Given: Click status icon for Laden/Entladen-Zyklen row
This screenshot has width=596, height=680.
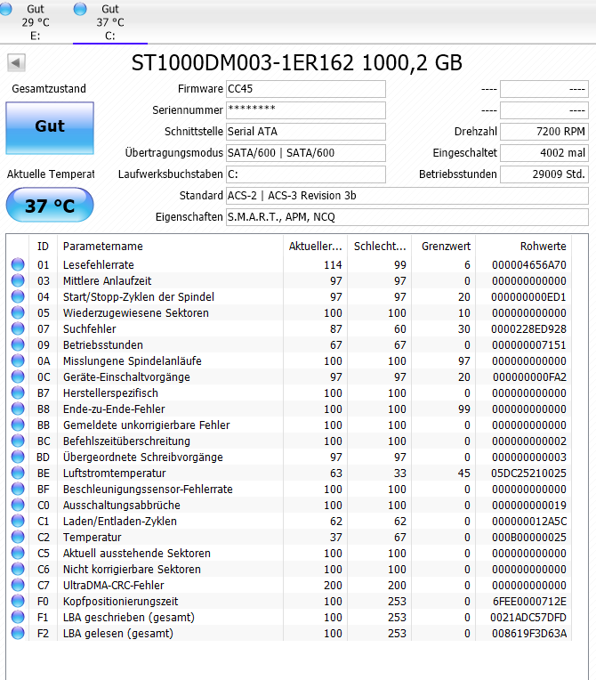Looking at the screenshot, I should click(x=18, y=522).
